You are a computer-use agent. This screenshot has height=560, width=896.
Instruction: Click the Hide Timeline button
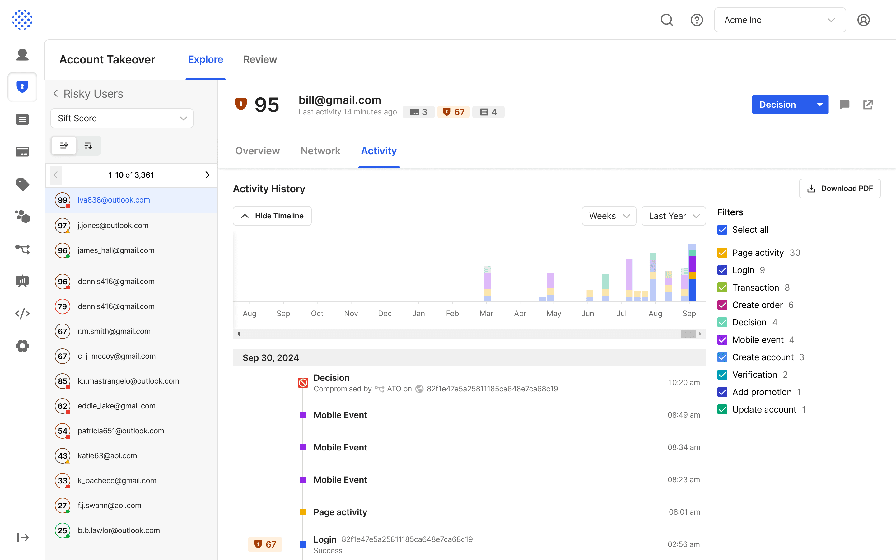[272, 216]
